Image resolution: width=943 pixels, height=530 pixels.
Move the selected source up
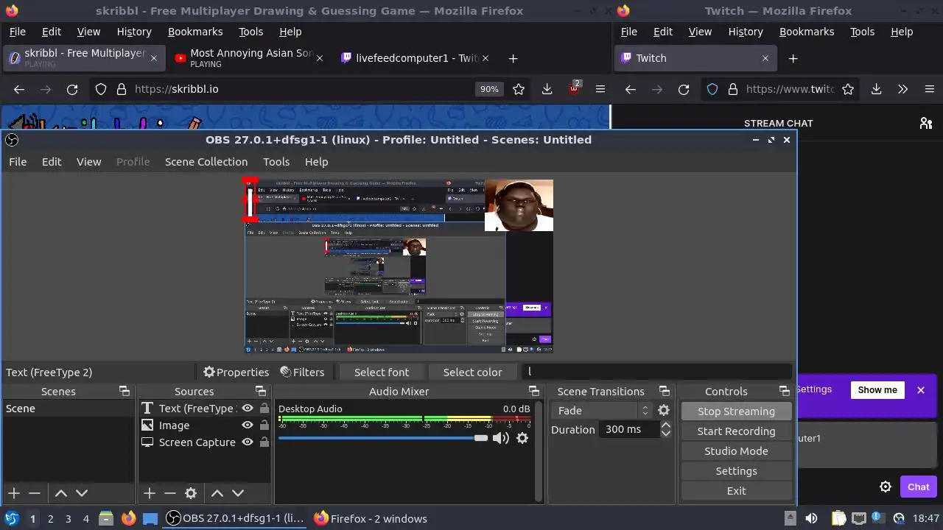(x=217, y=493)
